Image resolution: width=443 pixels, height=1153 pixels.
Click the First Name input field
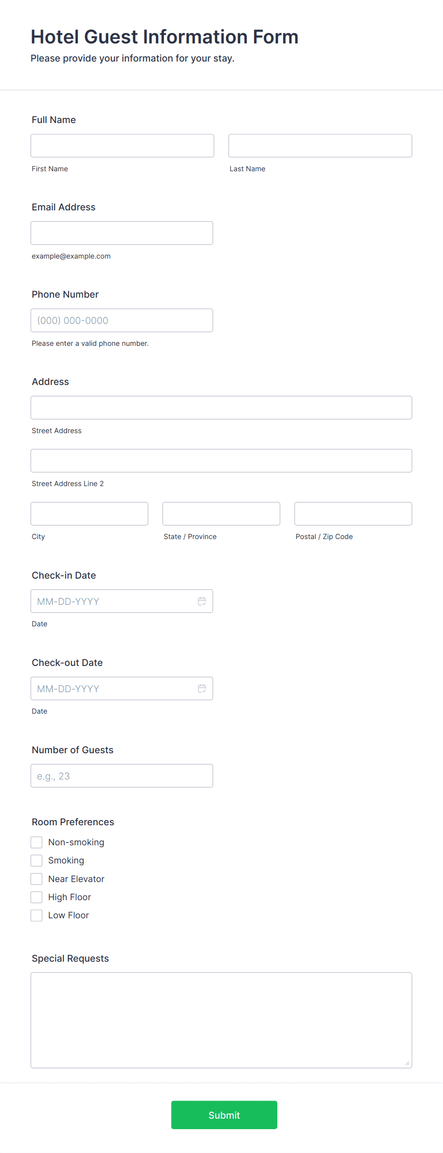(122, 145)
